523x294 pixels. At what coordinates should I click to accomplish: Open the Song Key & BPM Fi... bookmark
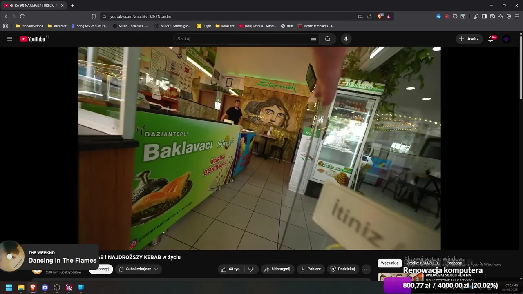89,26
